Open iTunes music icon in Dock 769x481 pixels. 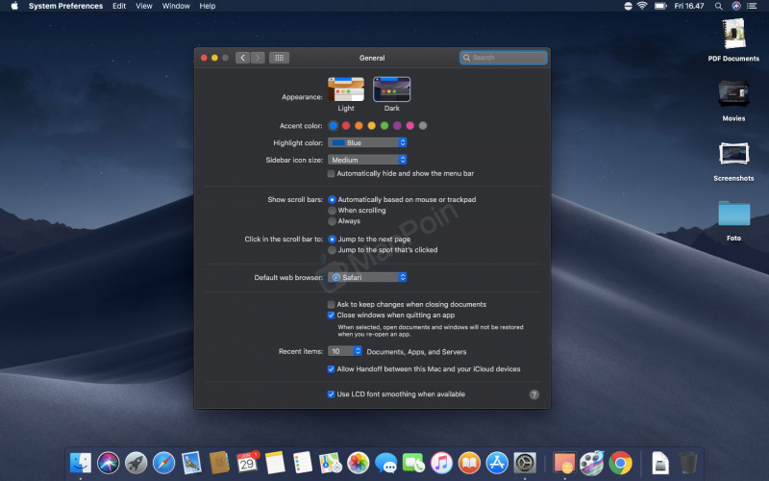441,463
